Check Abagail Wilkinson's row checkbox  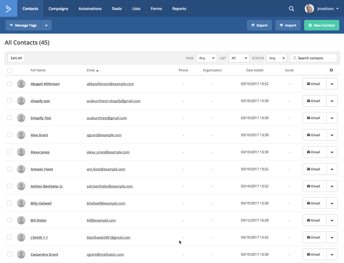(x=9, y=84)
